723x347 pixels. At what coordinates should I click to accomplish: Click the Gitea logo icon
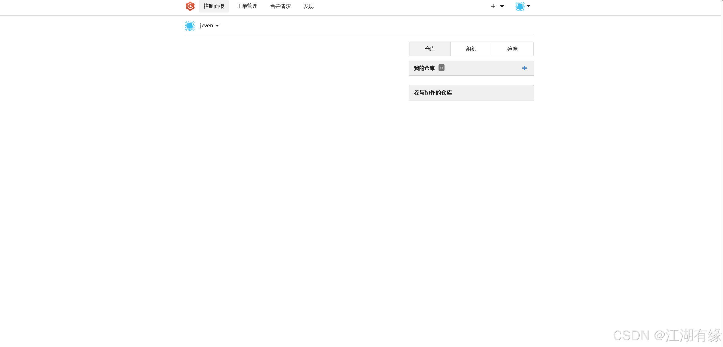click(x=190, y=6)
